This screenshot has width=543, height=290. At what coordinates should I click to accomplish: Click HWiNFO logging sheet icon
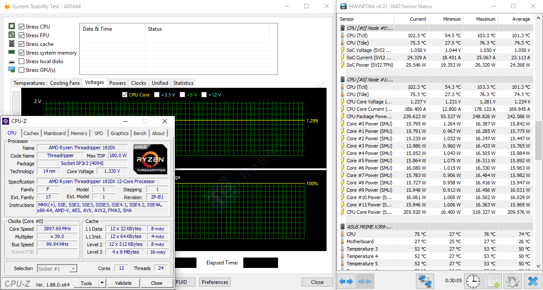(x=494, y=281)
